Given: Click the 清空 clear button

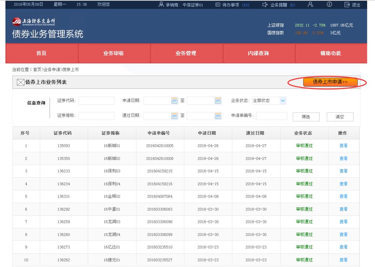Looking at the screenshot, I should coord(340,117).
